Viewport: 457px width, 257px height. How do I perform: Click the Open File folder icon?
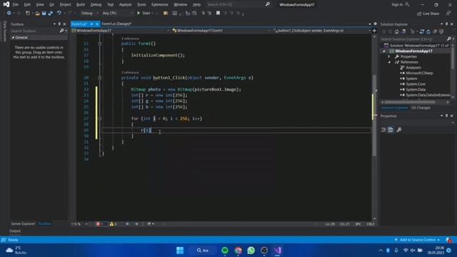pos(37,13)
